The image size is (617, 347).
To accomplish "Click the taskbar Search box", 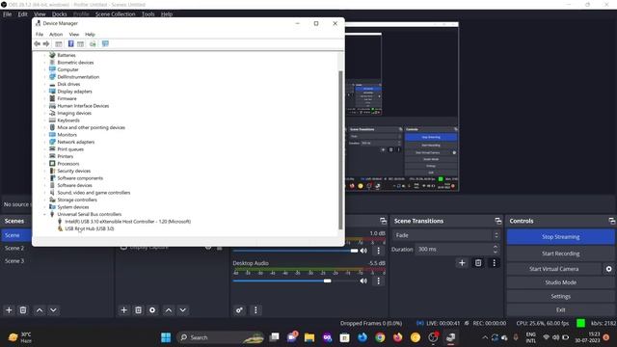I will 221,337.
